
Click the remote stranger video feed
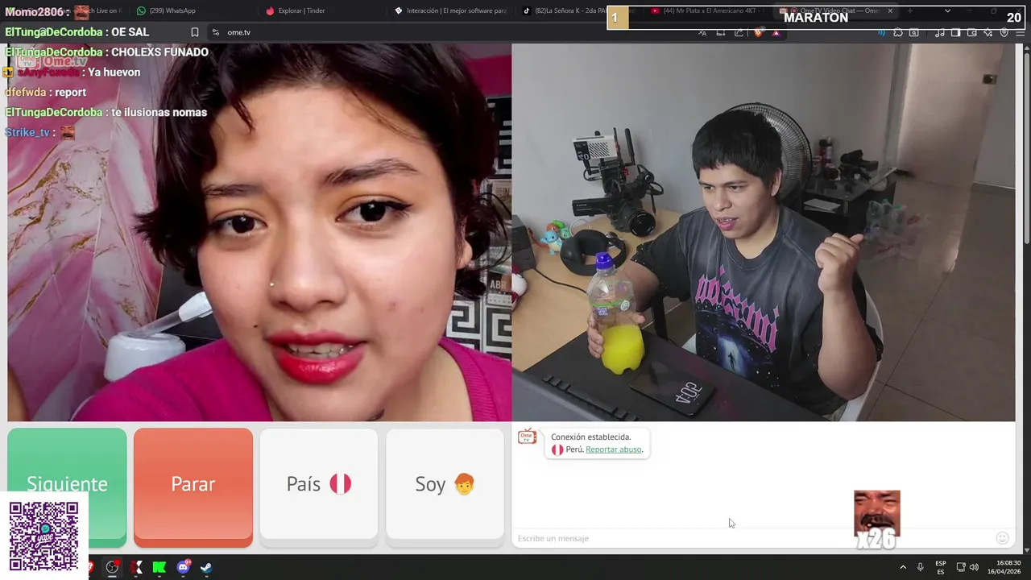(259, 232)
